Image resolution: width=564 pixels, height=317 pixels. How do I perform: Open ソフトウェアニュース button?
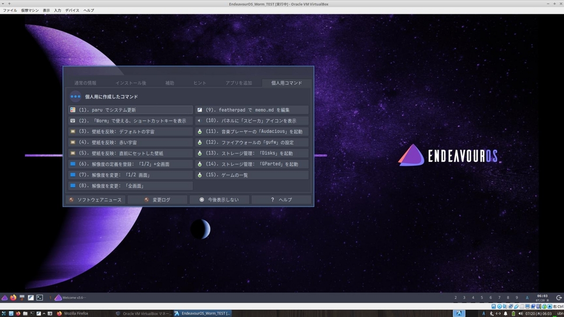click(x=95, y=200)
